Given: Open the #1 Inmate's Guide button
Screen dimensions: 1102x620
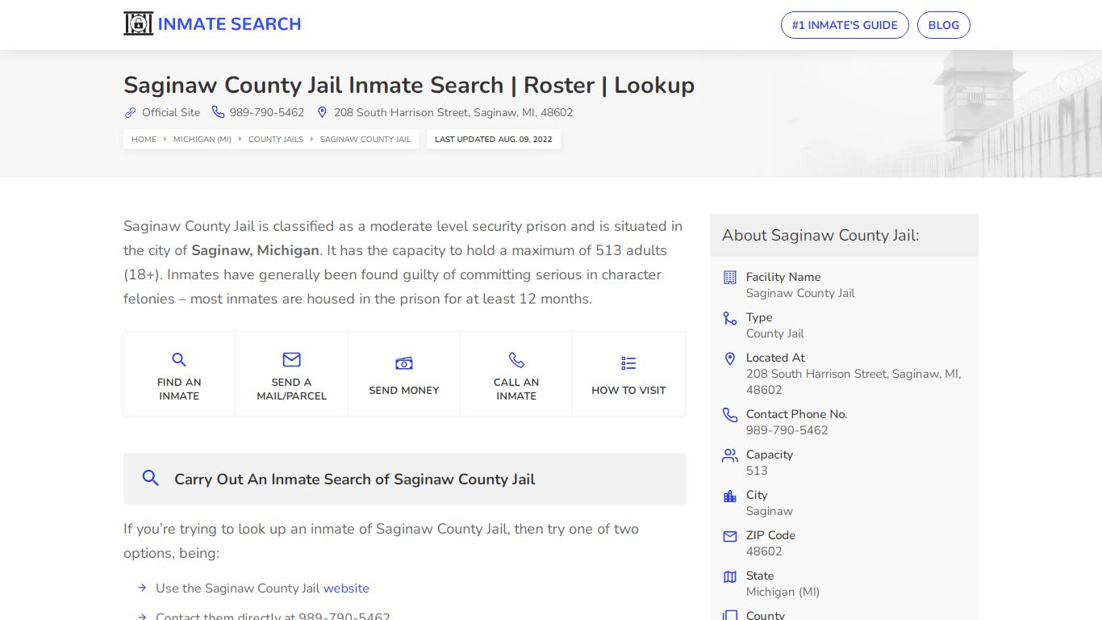Looking at the screenshot, I should point(845,25).
